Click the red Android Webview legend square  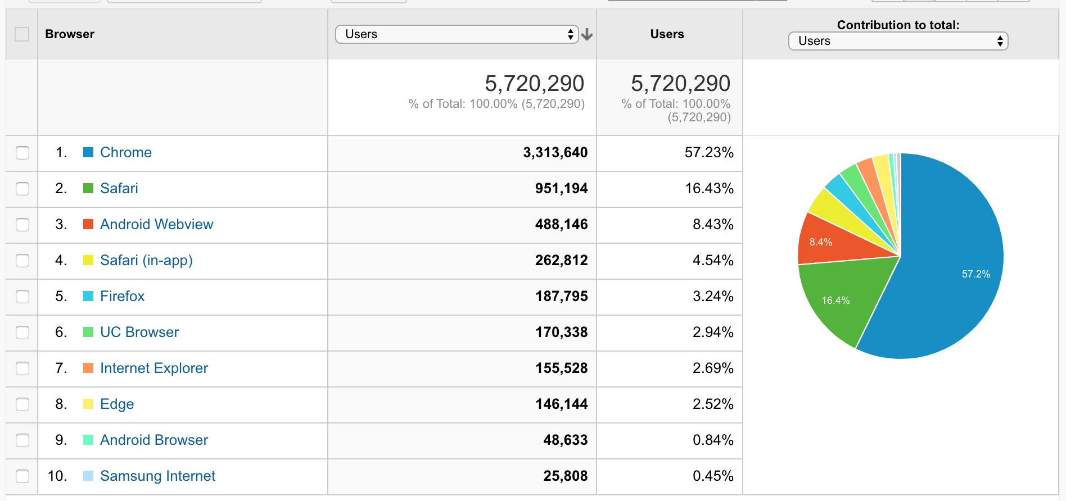pos(88,224)
